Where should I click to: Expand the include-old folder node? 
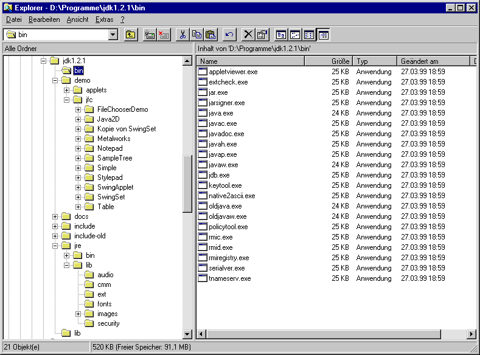pos(55,236)
